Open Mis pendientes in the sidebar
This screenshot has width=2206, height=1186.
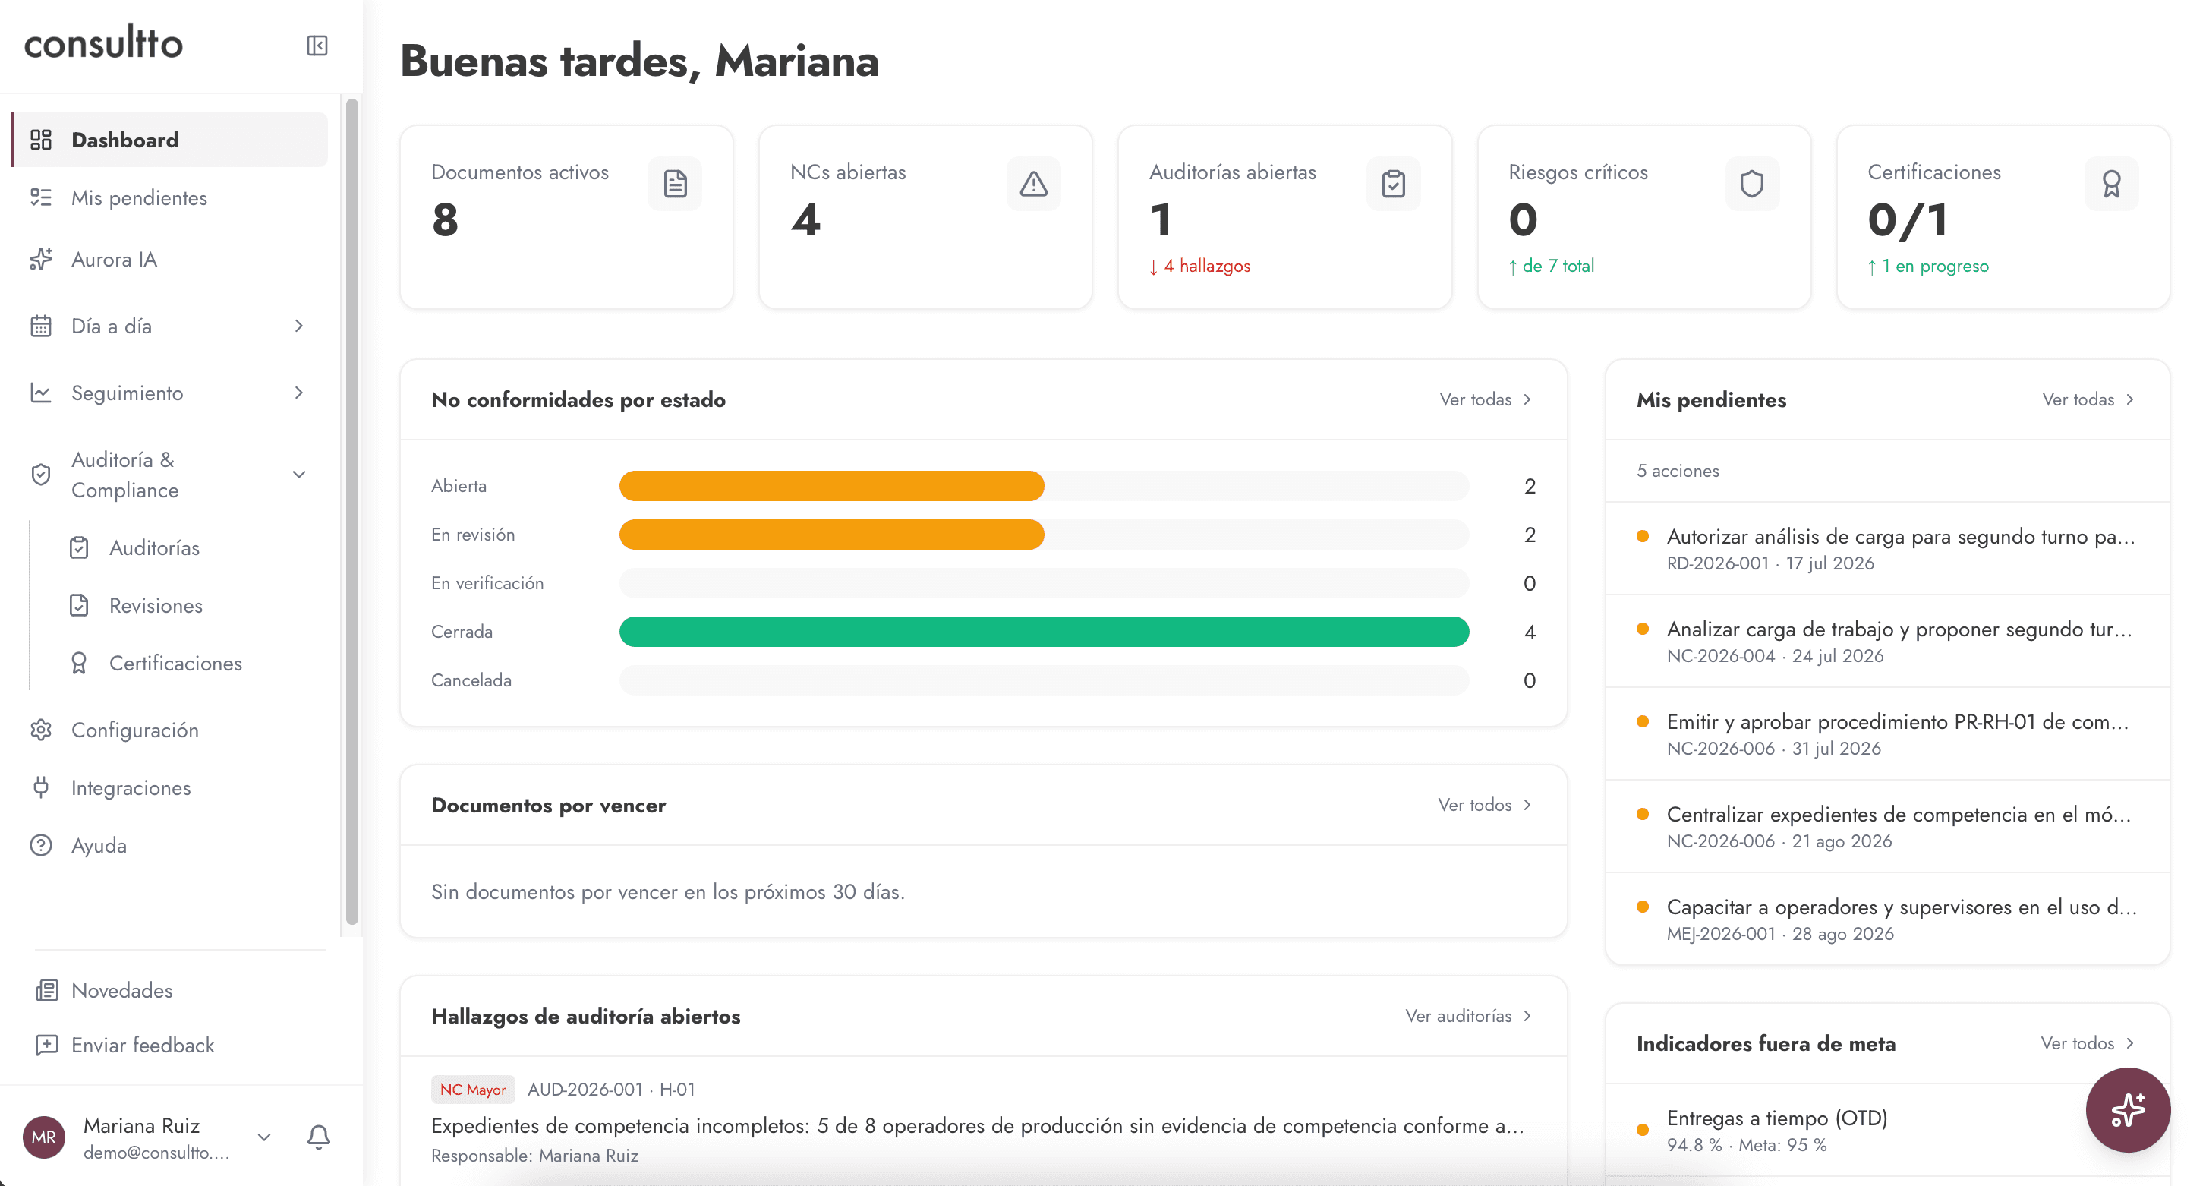(169, 198)
